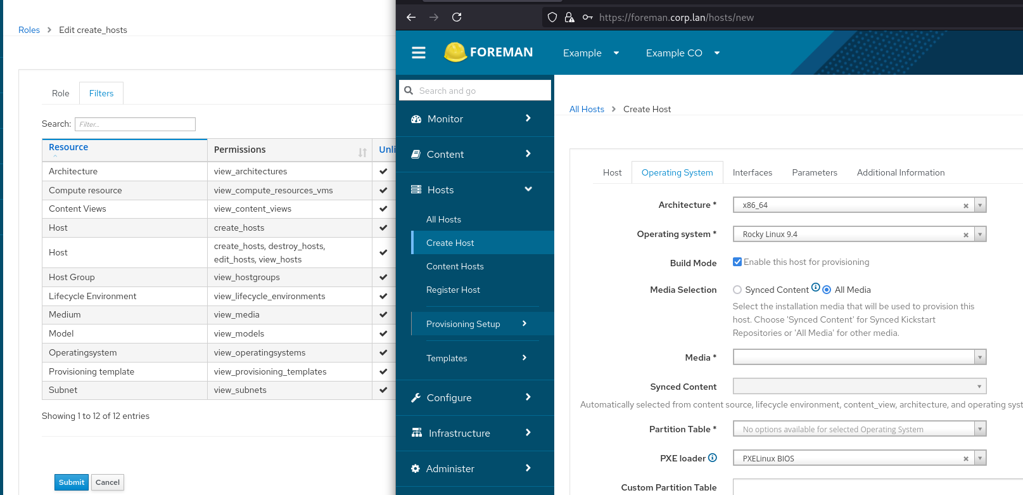Click the Submit button

tap(72, 482)
